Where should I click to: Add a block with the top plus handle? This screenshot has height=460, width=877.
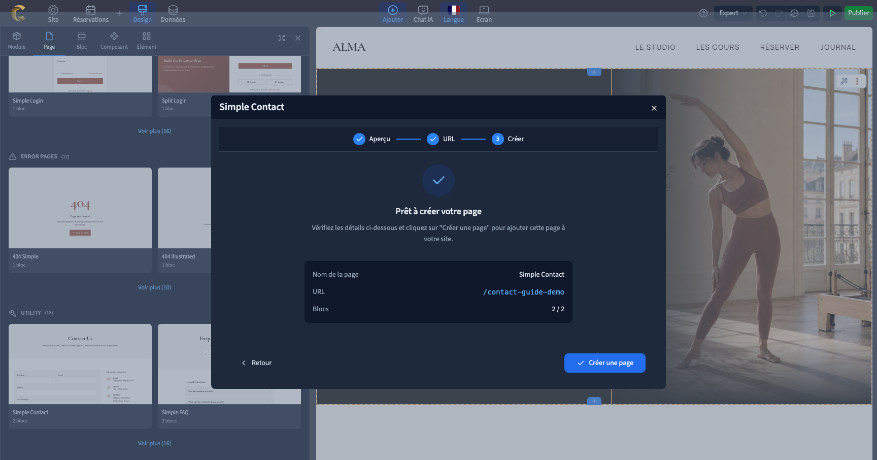tap(594, 72)
